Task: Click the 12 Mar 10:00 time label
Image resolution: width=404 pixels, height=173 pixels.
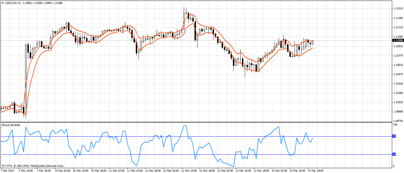Action: (x=189, y=171)
